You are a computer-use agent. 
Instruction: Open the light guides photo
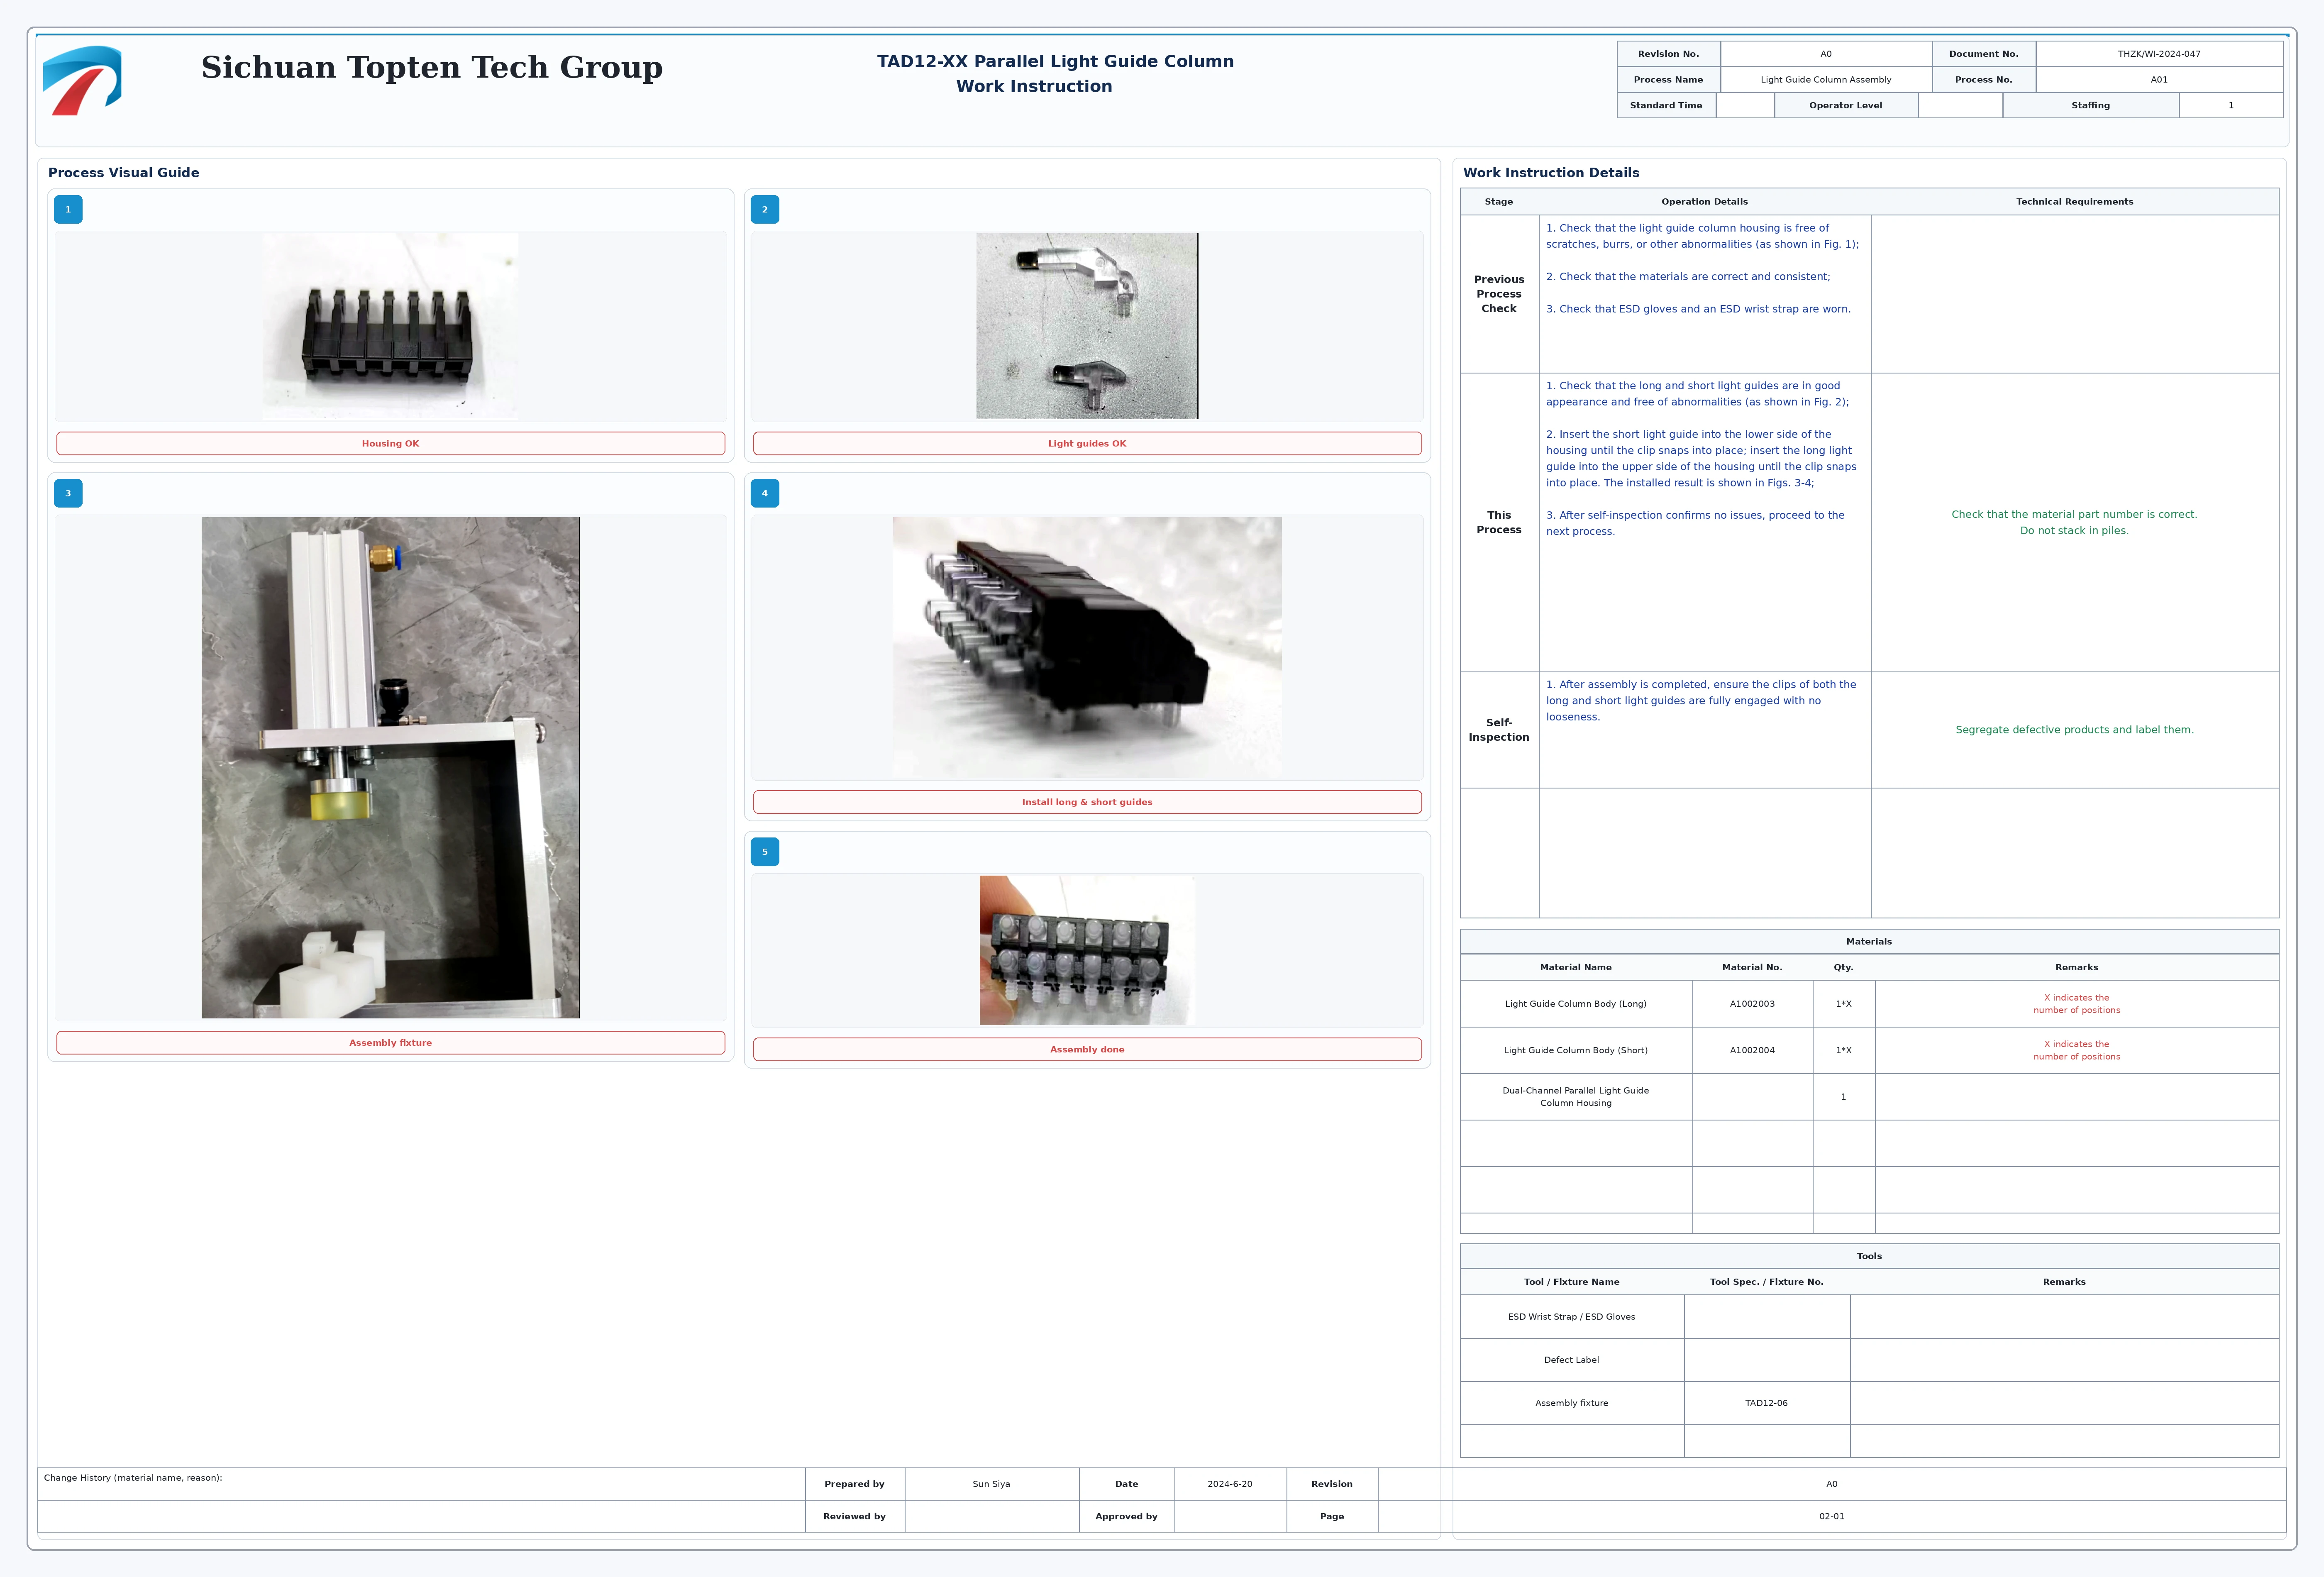pos(1087,326)
